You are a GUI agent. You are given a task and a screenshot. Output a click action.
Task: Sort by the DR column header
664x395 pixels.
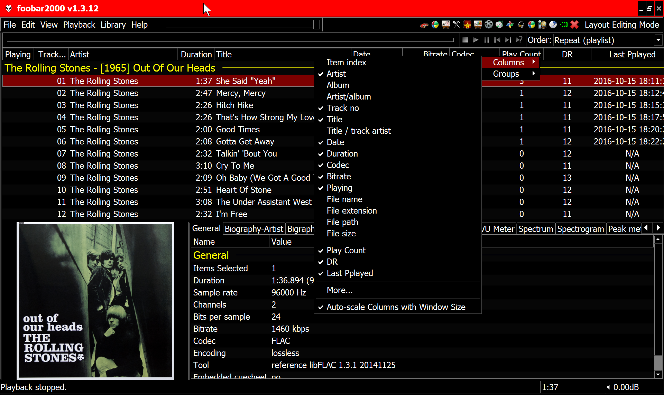click(567, 54)
